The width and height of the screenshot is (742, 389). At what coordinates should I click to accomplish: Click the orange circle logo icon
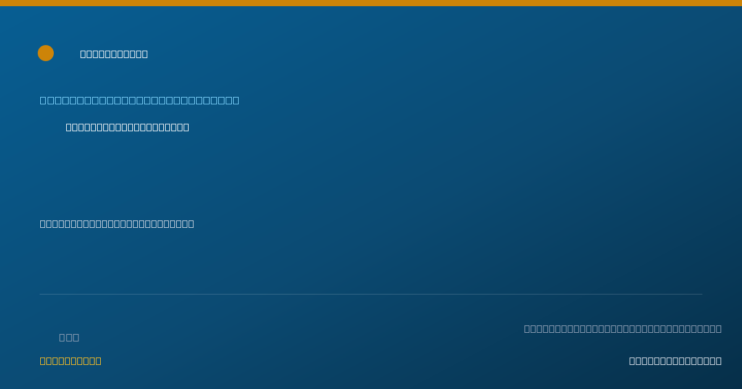click(46, 53)
